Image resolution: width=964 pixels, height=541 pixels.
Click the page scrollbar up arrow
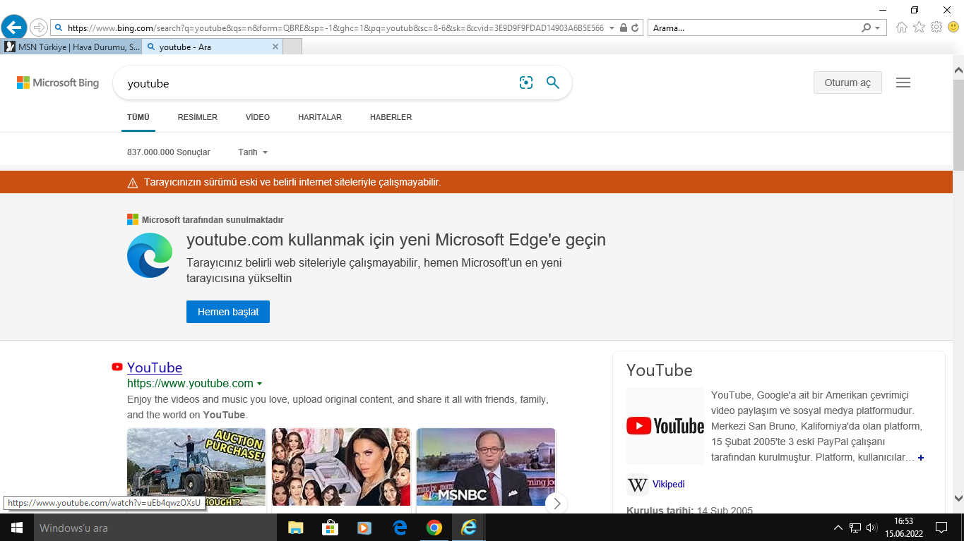(958, 71)
